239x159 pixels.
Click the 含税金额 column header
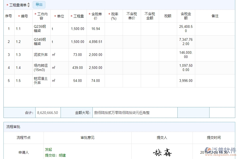click(186, 16)
